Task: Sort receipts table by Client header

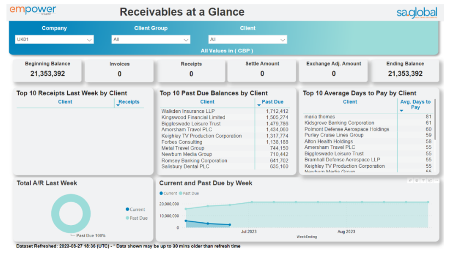Action: click(65, 102)
